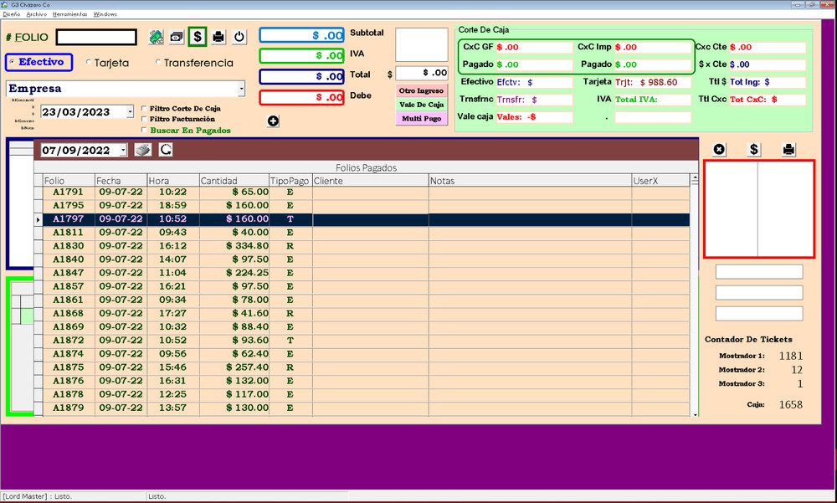This screenshot has height=503, width=837.
Task: Click the refresh icon next to the 07/09/2022 date
Action: [x=166, y=149]
